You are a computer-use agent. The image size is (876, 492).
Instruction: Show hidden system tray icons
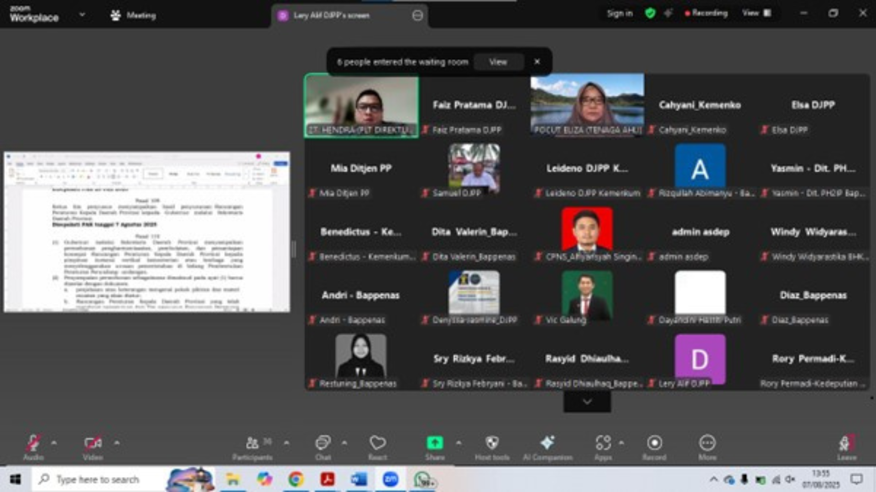point(714,479)
